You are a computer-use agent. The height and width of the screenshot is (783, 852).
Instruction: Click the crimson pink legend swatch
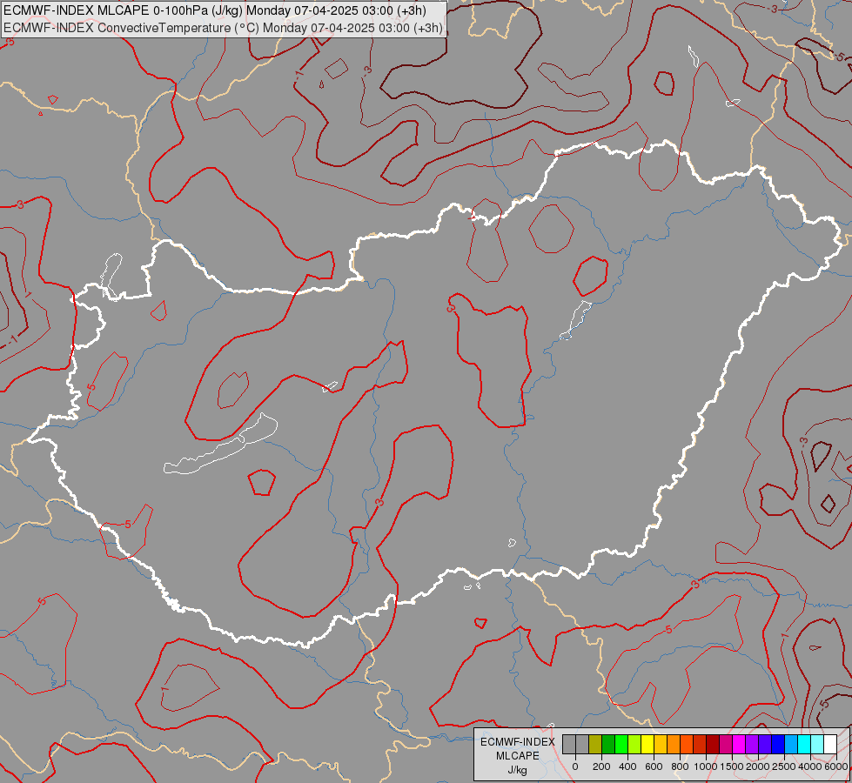click(727, 744)
